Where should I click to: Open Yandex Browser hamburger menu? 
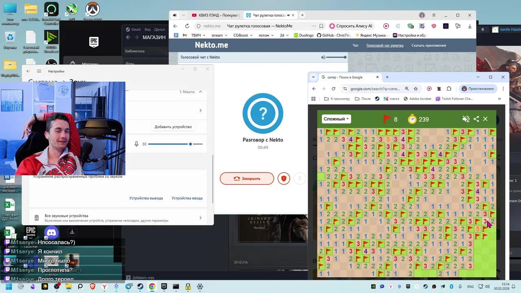tap(434, 15)
